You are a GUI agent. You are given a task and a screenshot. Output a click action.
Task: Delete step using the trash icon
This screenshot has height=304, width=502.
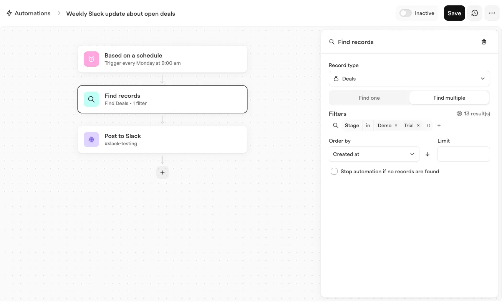pos(484,42)
